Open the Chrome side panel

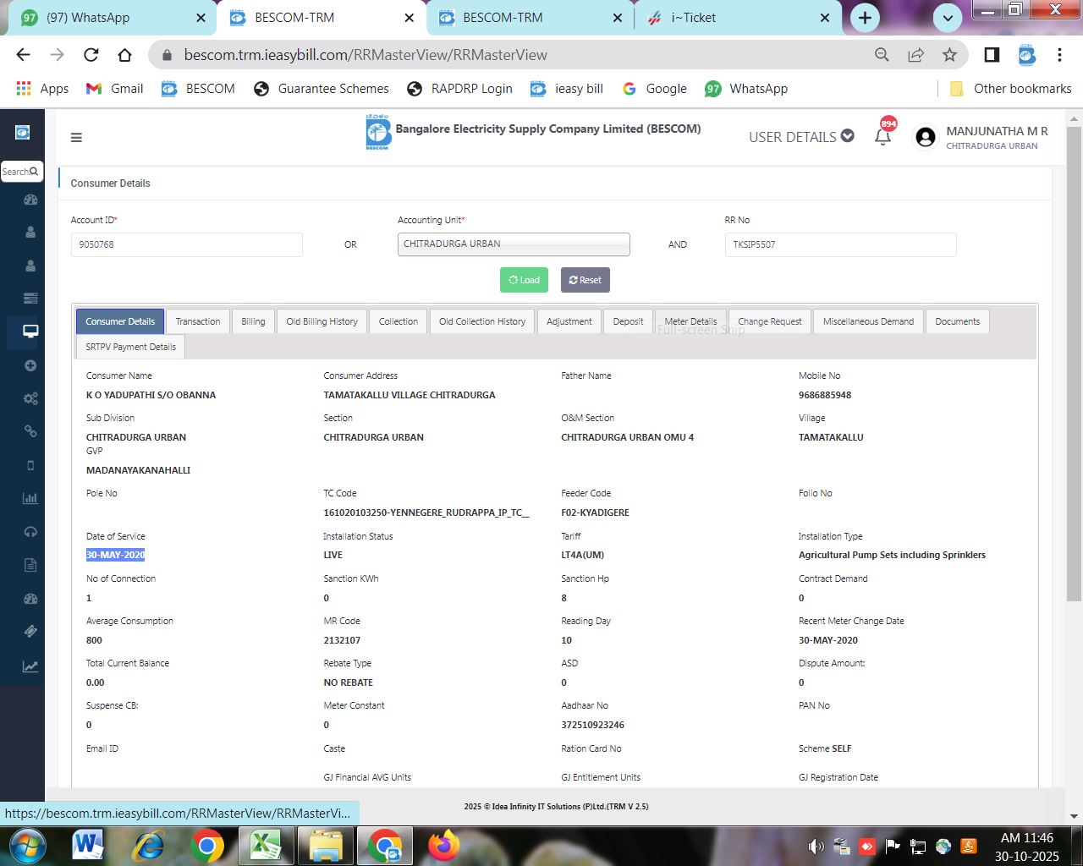click(x=992, y=55)
